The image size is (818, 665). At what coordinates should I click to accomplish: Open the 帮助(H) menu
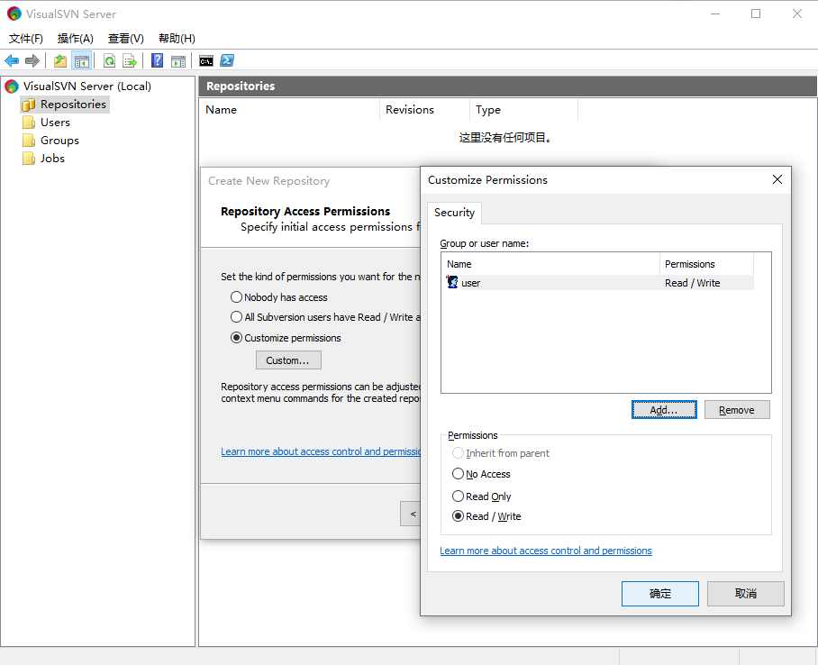pyautogui.click(x=177, y=39)
